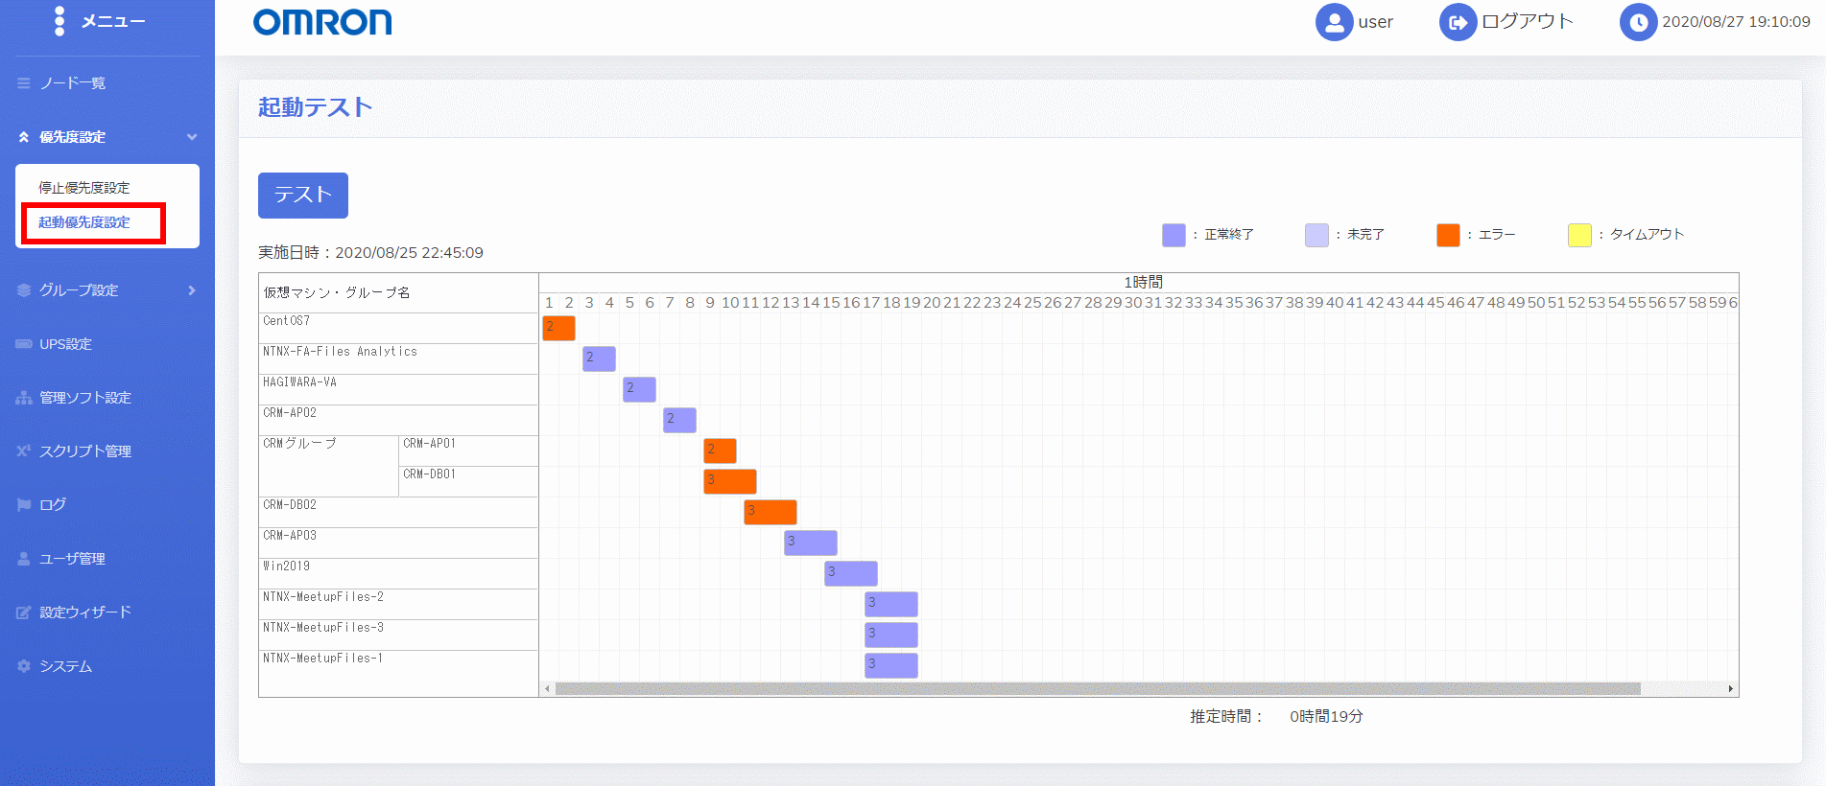Click the user profile avatar icon
The height and width of the screenshot is (786, 1826).
coord(1334,22)
